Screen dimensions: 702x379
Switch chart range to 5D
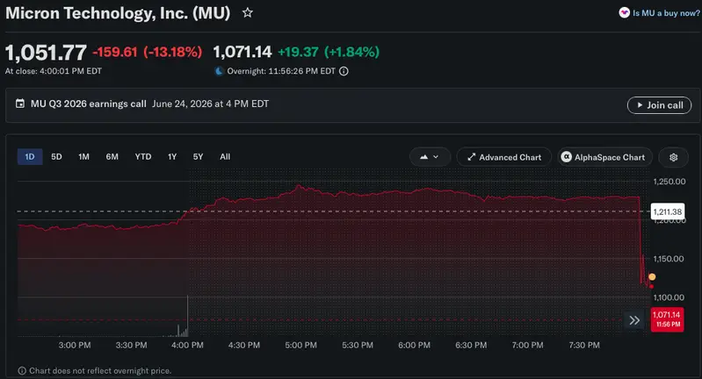click(x=56, y=157)
